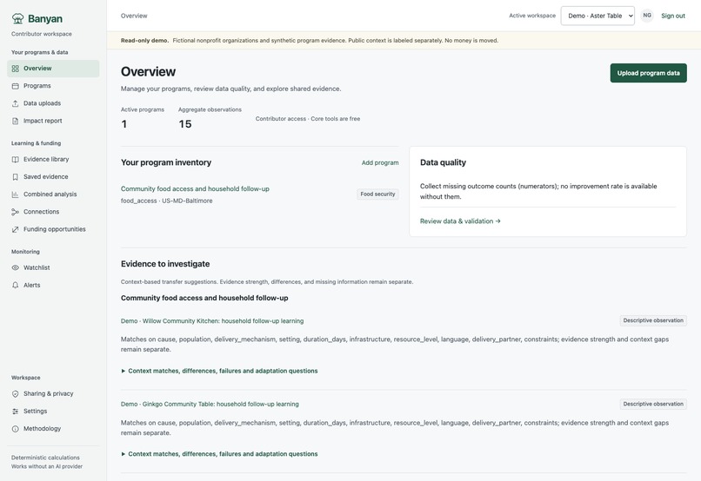Click the Funding opportunities external-link icon
The height and width of the screenshot is (481, 701).
[x=15, y=229]
